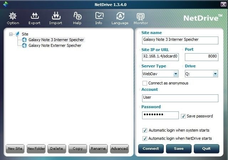Click into the Account field containing User
Image resolution: width=228 pixels, height=160 pixels.
point(180,98)
